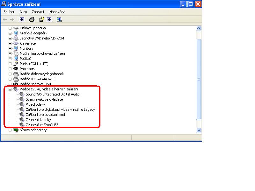The width and height of the screenshot is (255, 191).
Task: Expand the Grafické adaptéry node
Action: pos(10,33)
